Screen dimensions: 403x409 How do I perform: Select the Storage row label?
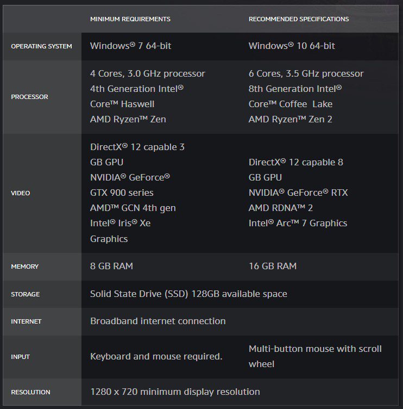[25, 294]
